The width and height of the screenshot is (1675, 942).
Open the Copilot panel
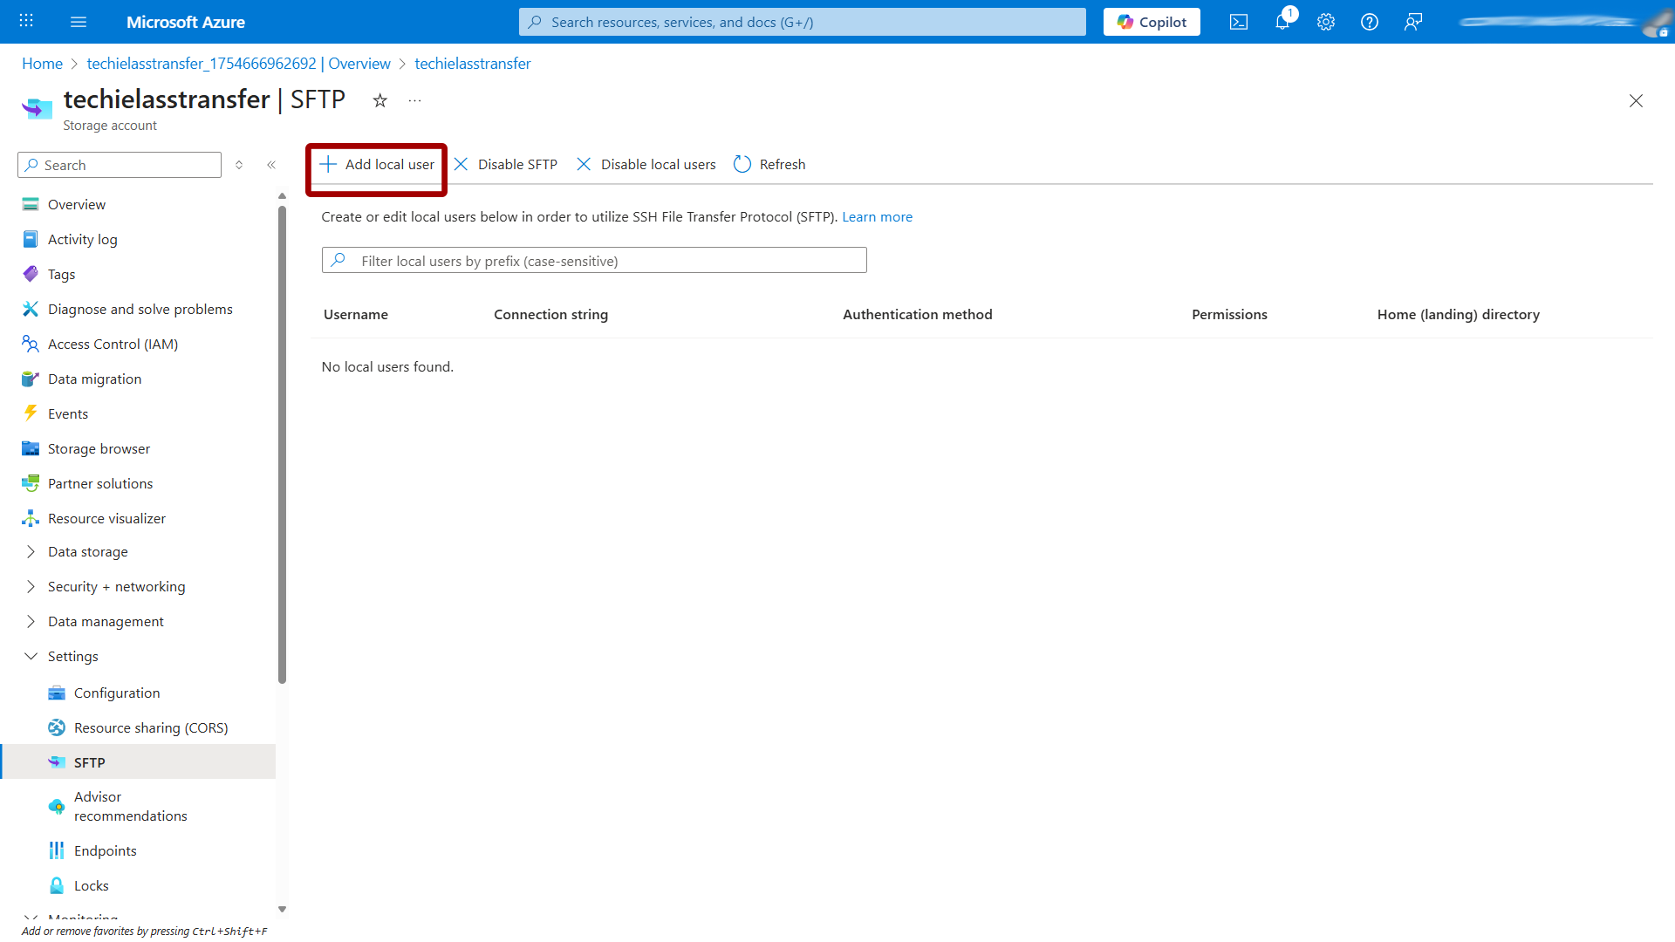click(x=1152, y=22)
